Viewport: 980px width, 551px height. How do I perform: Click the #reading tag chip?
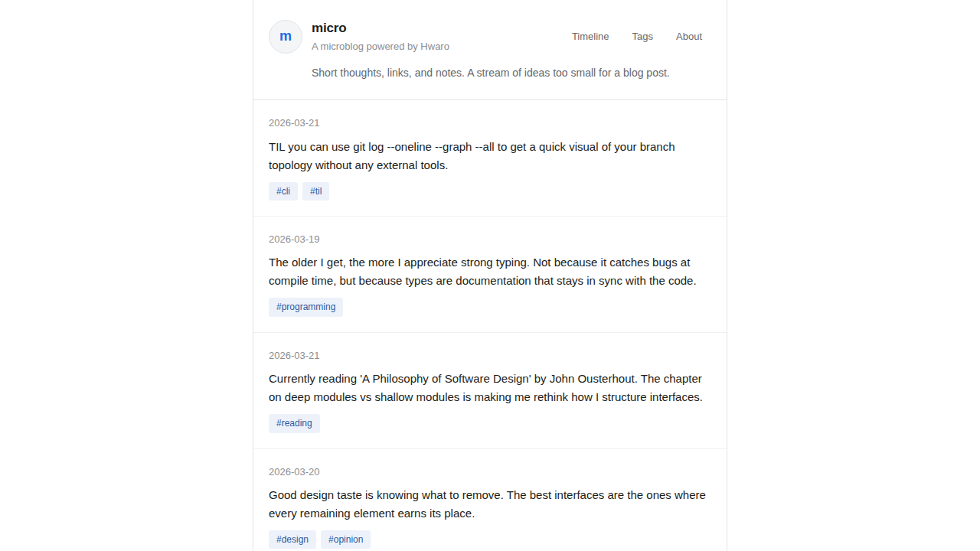[294, 423]
